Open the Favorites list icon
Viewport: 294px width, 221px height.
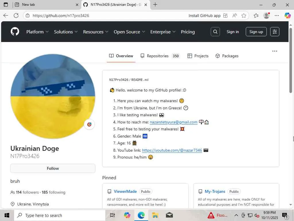click(256, 16)
